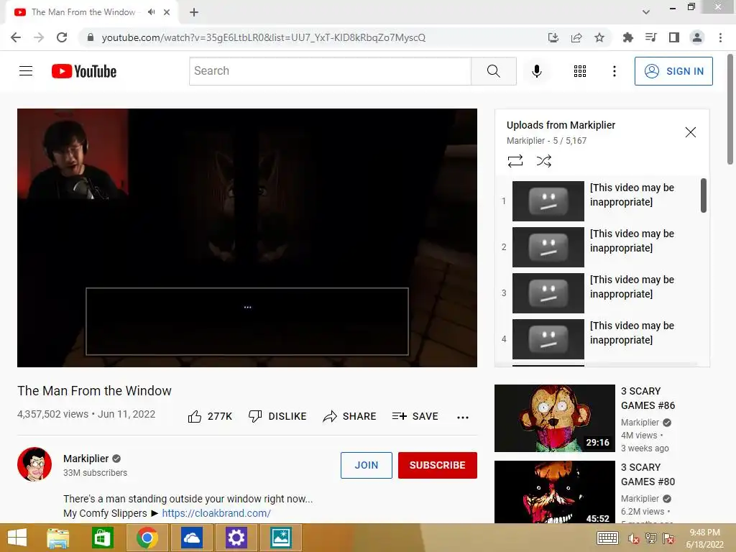Toggle Chrome side panel
Image resolution: width=736 pixels, height=552 pixels.
674,37
